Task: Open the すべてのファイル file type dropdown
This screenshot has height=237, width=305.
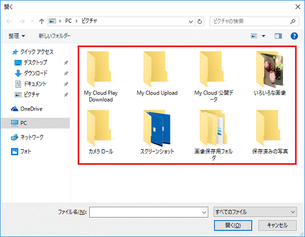Action: coord(255,212)
